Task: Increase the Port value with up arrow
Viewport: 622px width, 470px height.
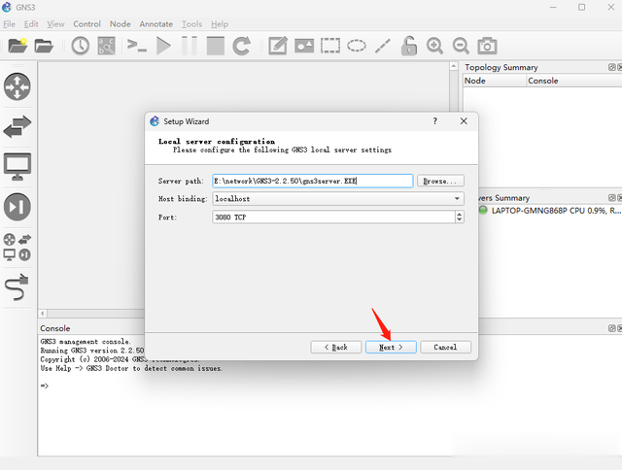Action: click(460, 214)
